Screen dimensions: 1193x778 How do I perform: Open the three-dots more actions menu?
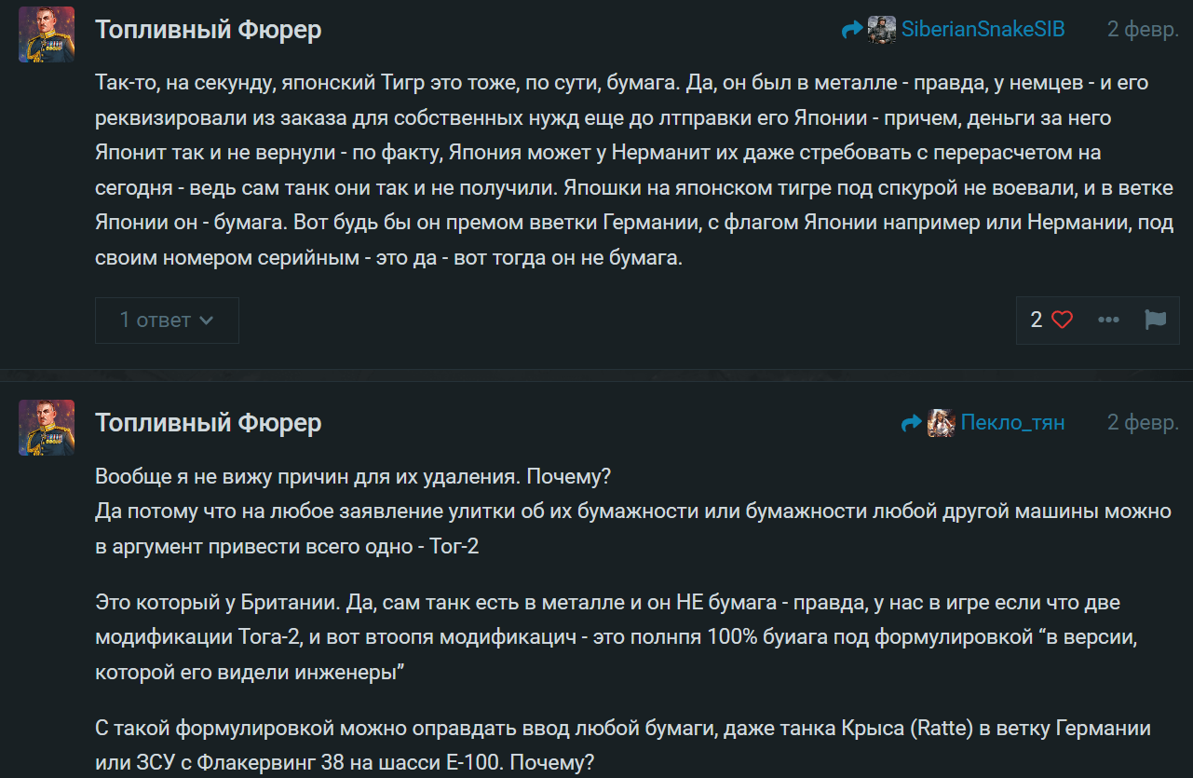[1108, 321]
